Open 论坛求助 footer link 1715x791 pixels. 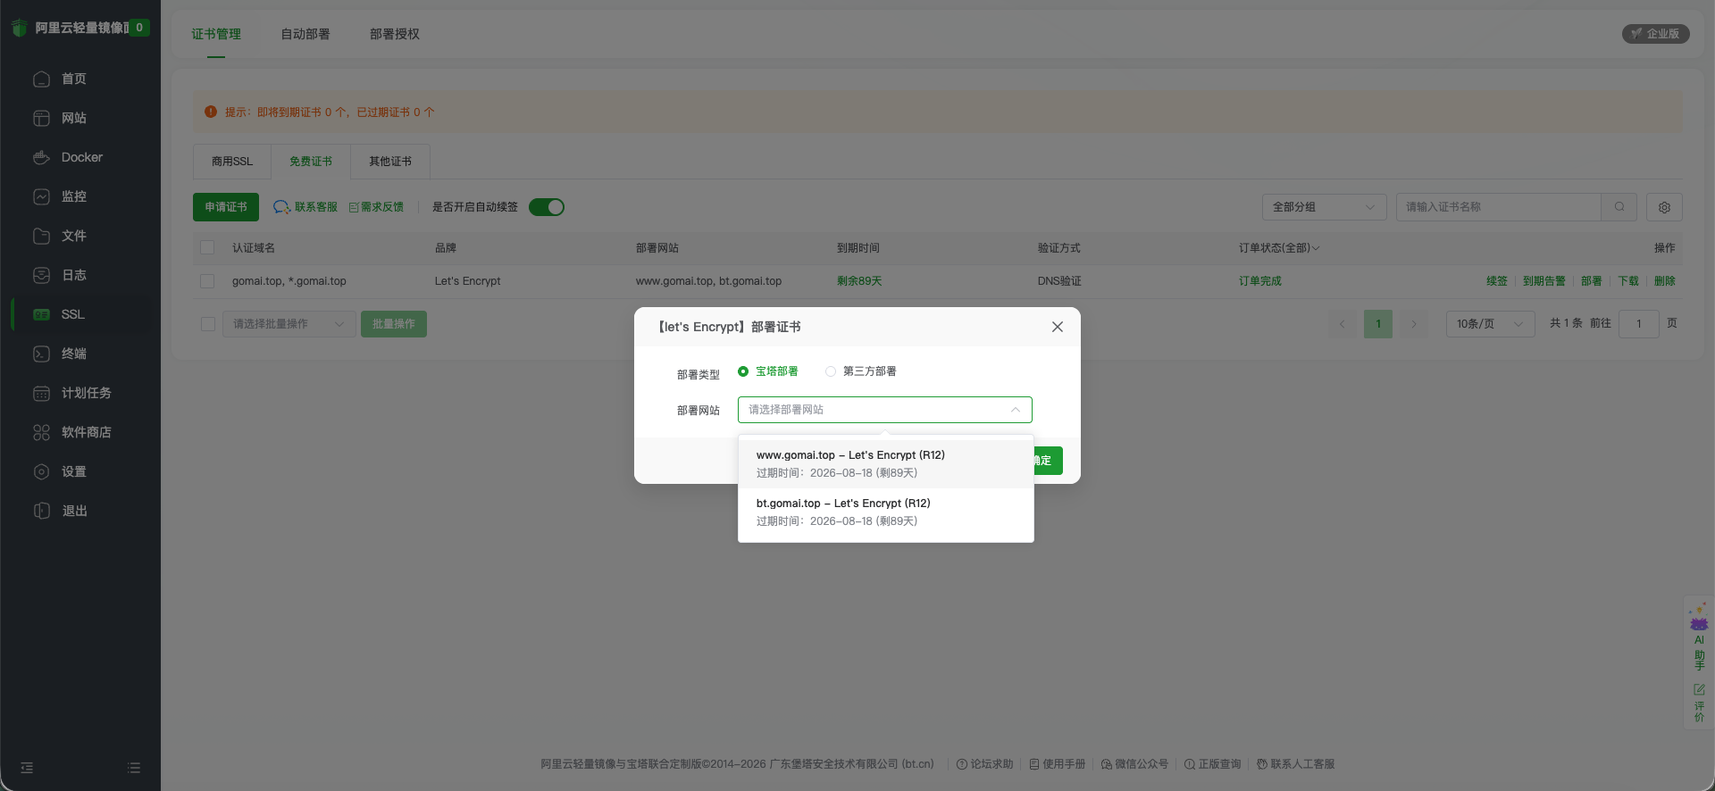point(985,764)
